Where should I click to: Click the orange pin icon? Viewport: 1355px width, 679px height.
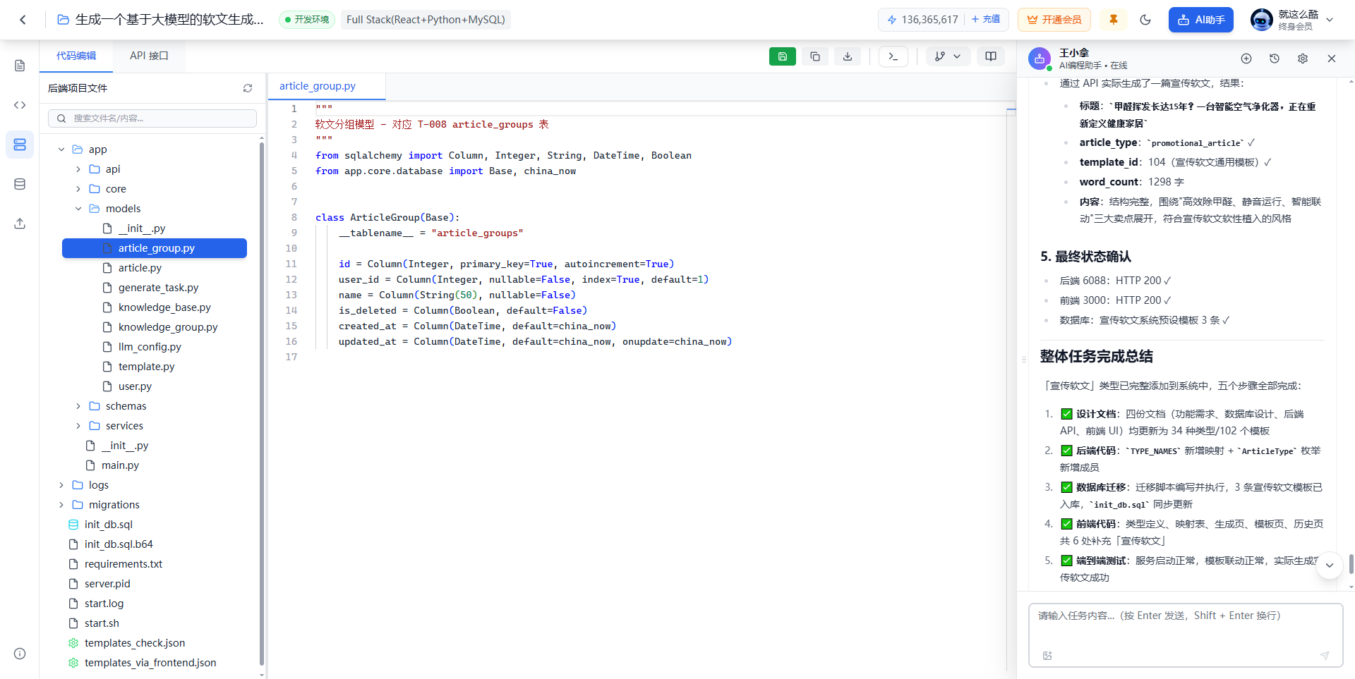tap(1114, 20)
